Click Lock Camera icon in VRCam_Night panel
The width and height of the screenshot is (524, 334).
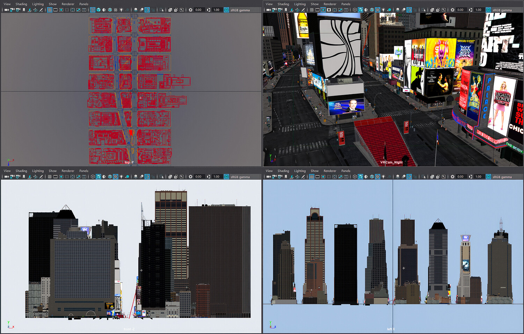click(274, 10)
